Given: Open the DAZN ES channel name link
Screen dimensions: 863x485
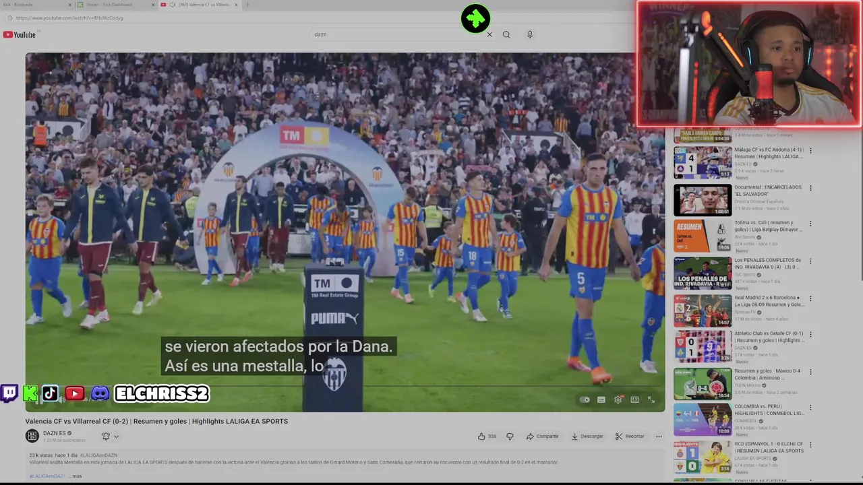Looking at the screenshot, I should (x=55, y=433).
